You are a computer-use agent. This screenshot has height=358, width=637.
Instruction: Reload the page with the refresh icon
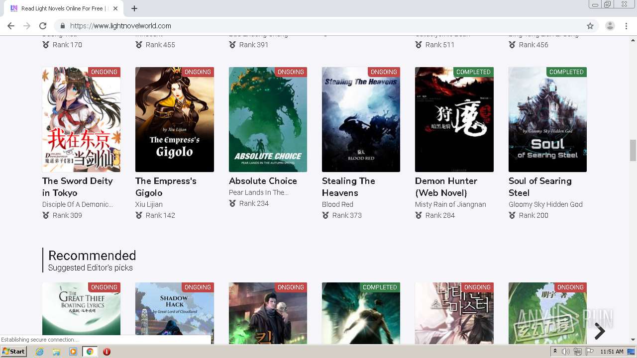coord(43,26)
